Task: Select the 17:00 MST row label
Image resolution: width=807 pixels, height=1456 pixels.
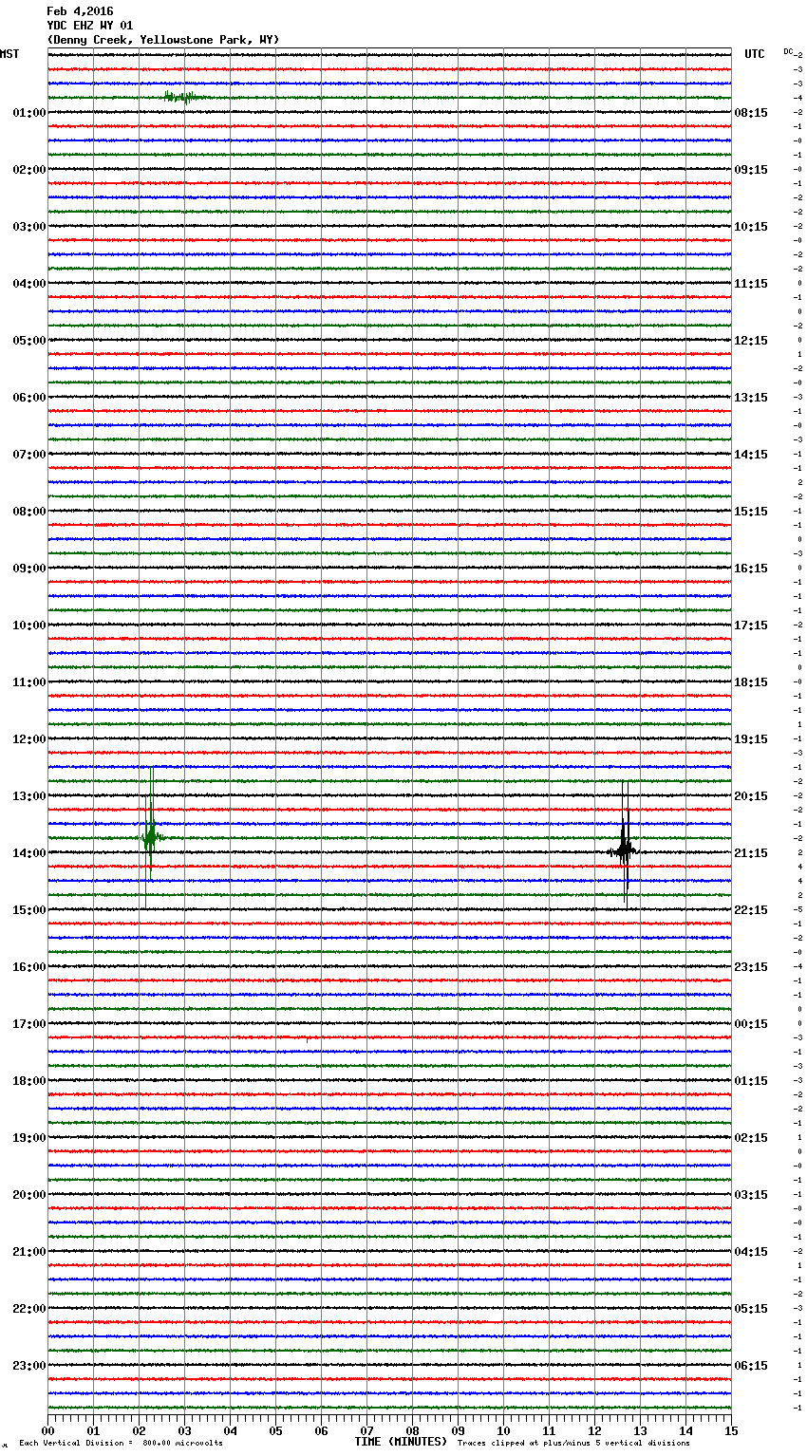Action: click(x=28, y=1024)
